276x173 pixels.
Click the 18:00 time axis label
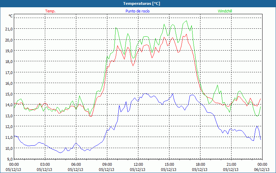click(x=200, y=165)
